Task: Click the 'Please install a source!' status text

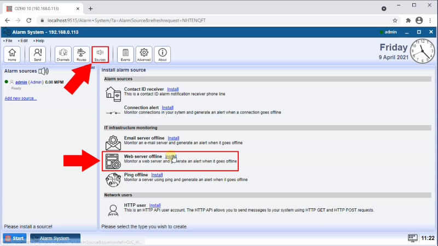Action: (x=28, y=226)
